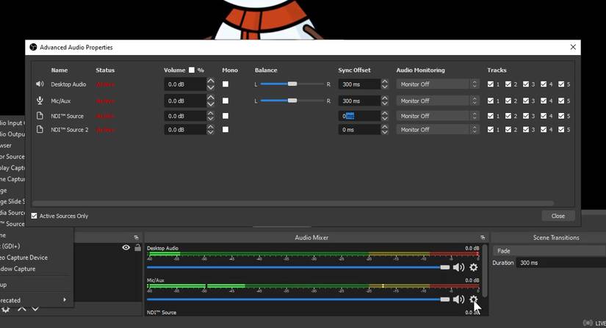Toggle the source lock icon
The height and width of the screenshot is (328, 606).
point(137,248)
